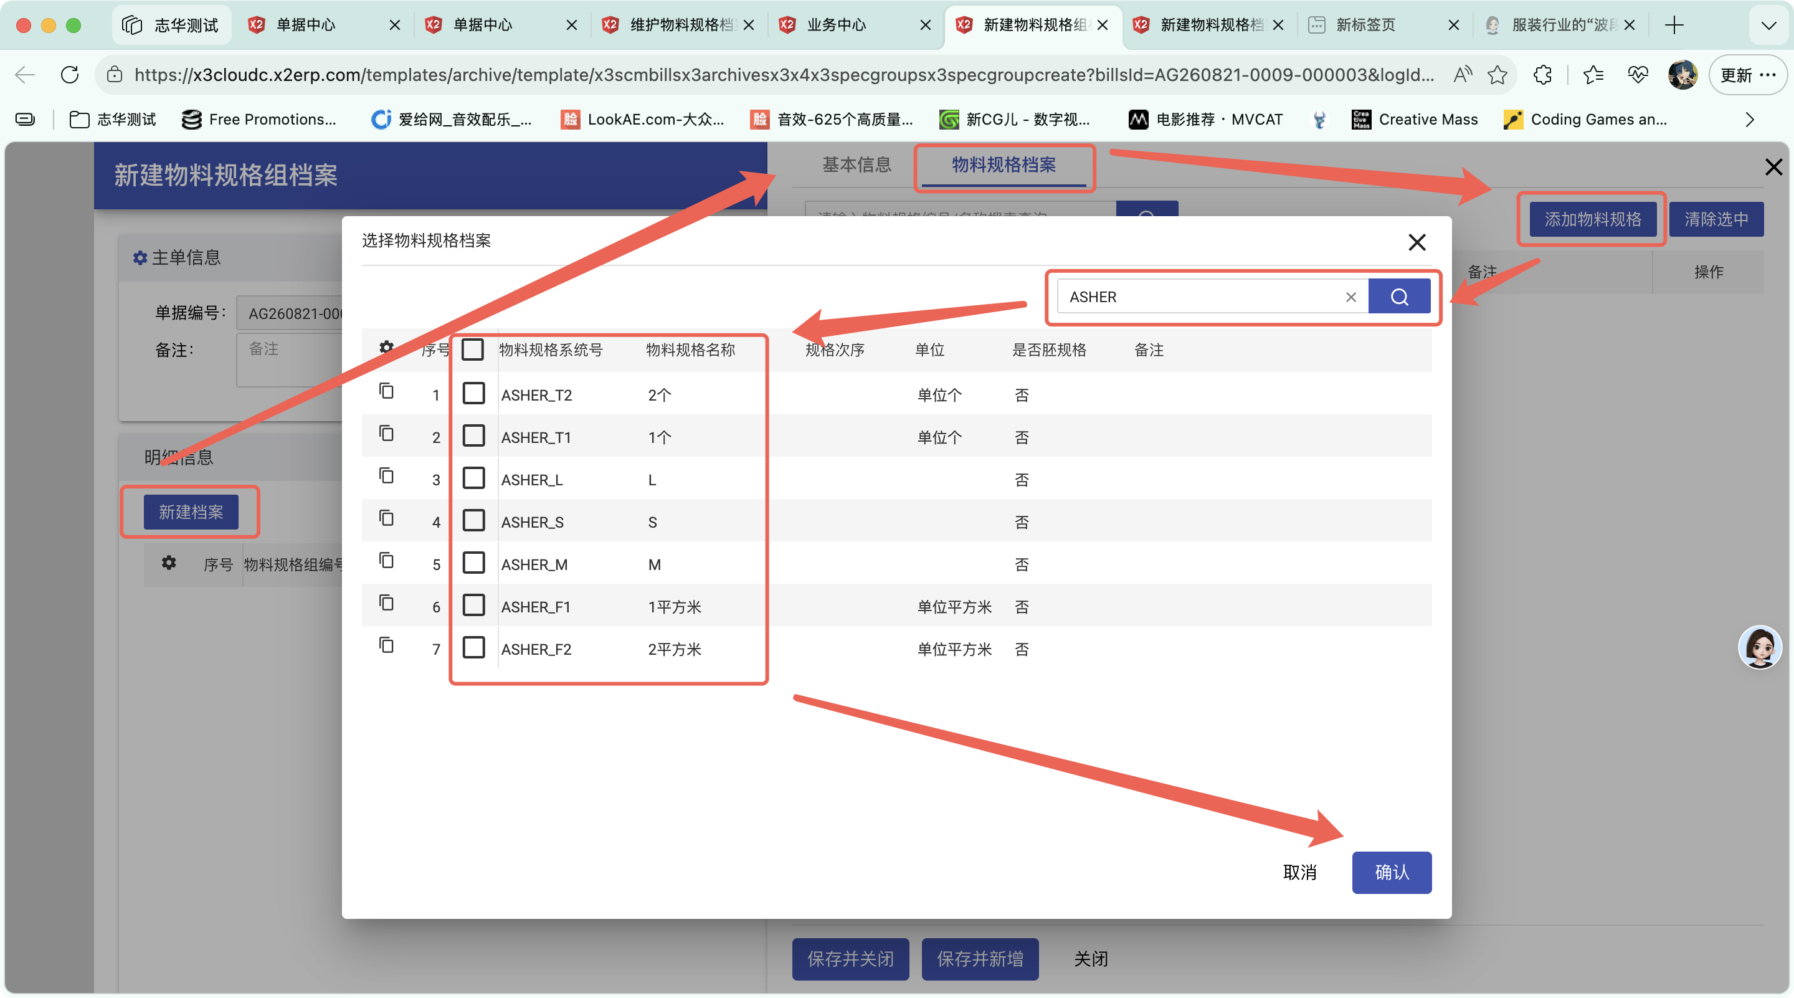Copy row ASHER_T2 using its copy icon

(386, 391)
